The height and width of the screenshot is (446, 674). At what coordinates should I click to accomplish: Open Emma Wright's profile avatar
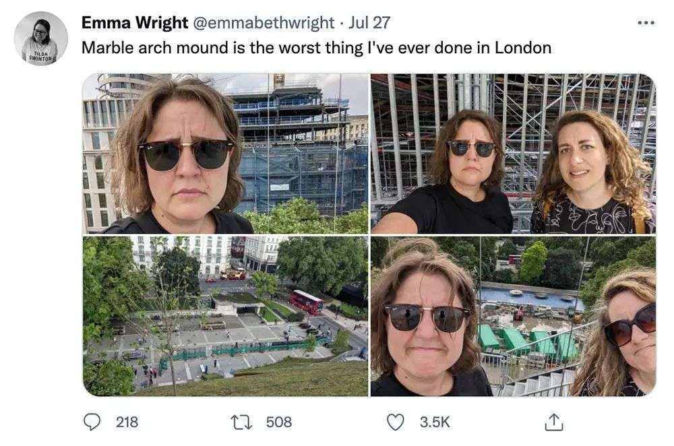[x=40, y=38]
